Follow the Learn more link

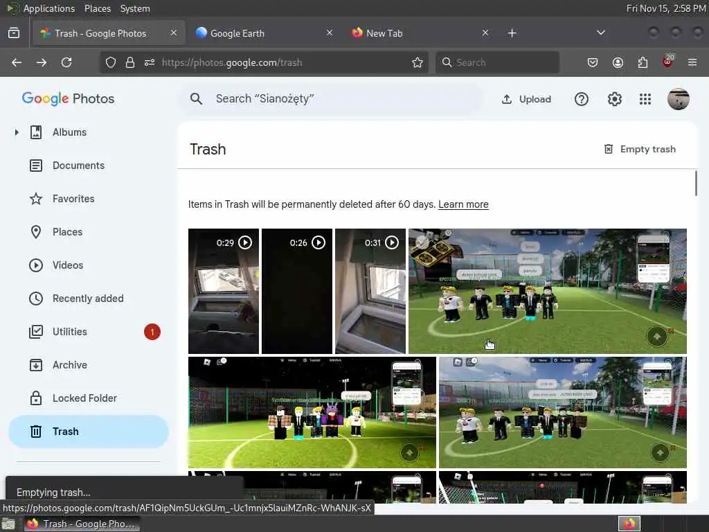tap(463, 204)
